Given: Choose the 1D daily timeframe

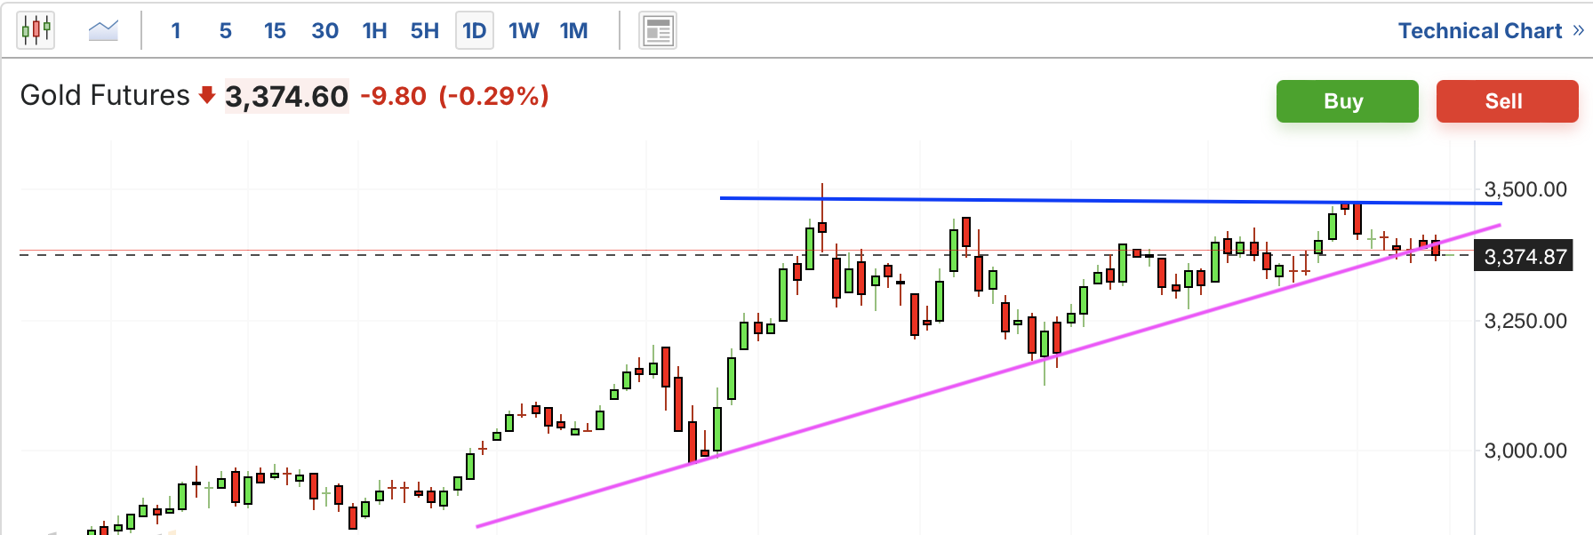Looking at the screenshot, I should (x=474, y=31).
